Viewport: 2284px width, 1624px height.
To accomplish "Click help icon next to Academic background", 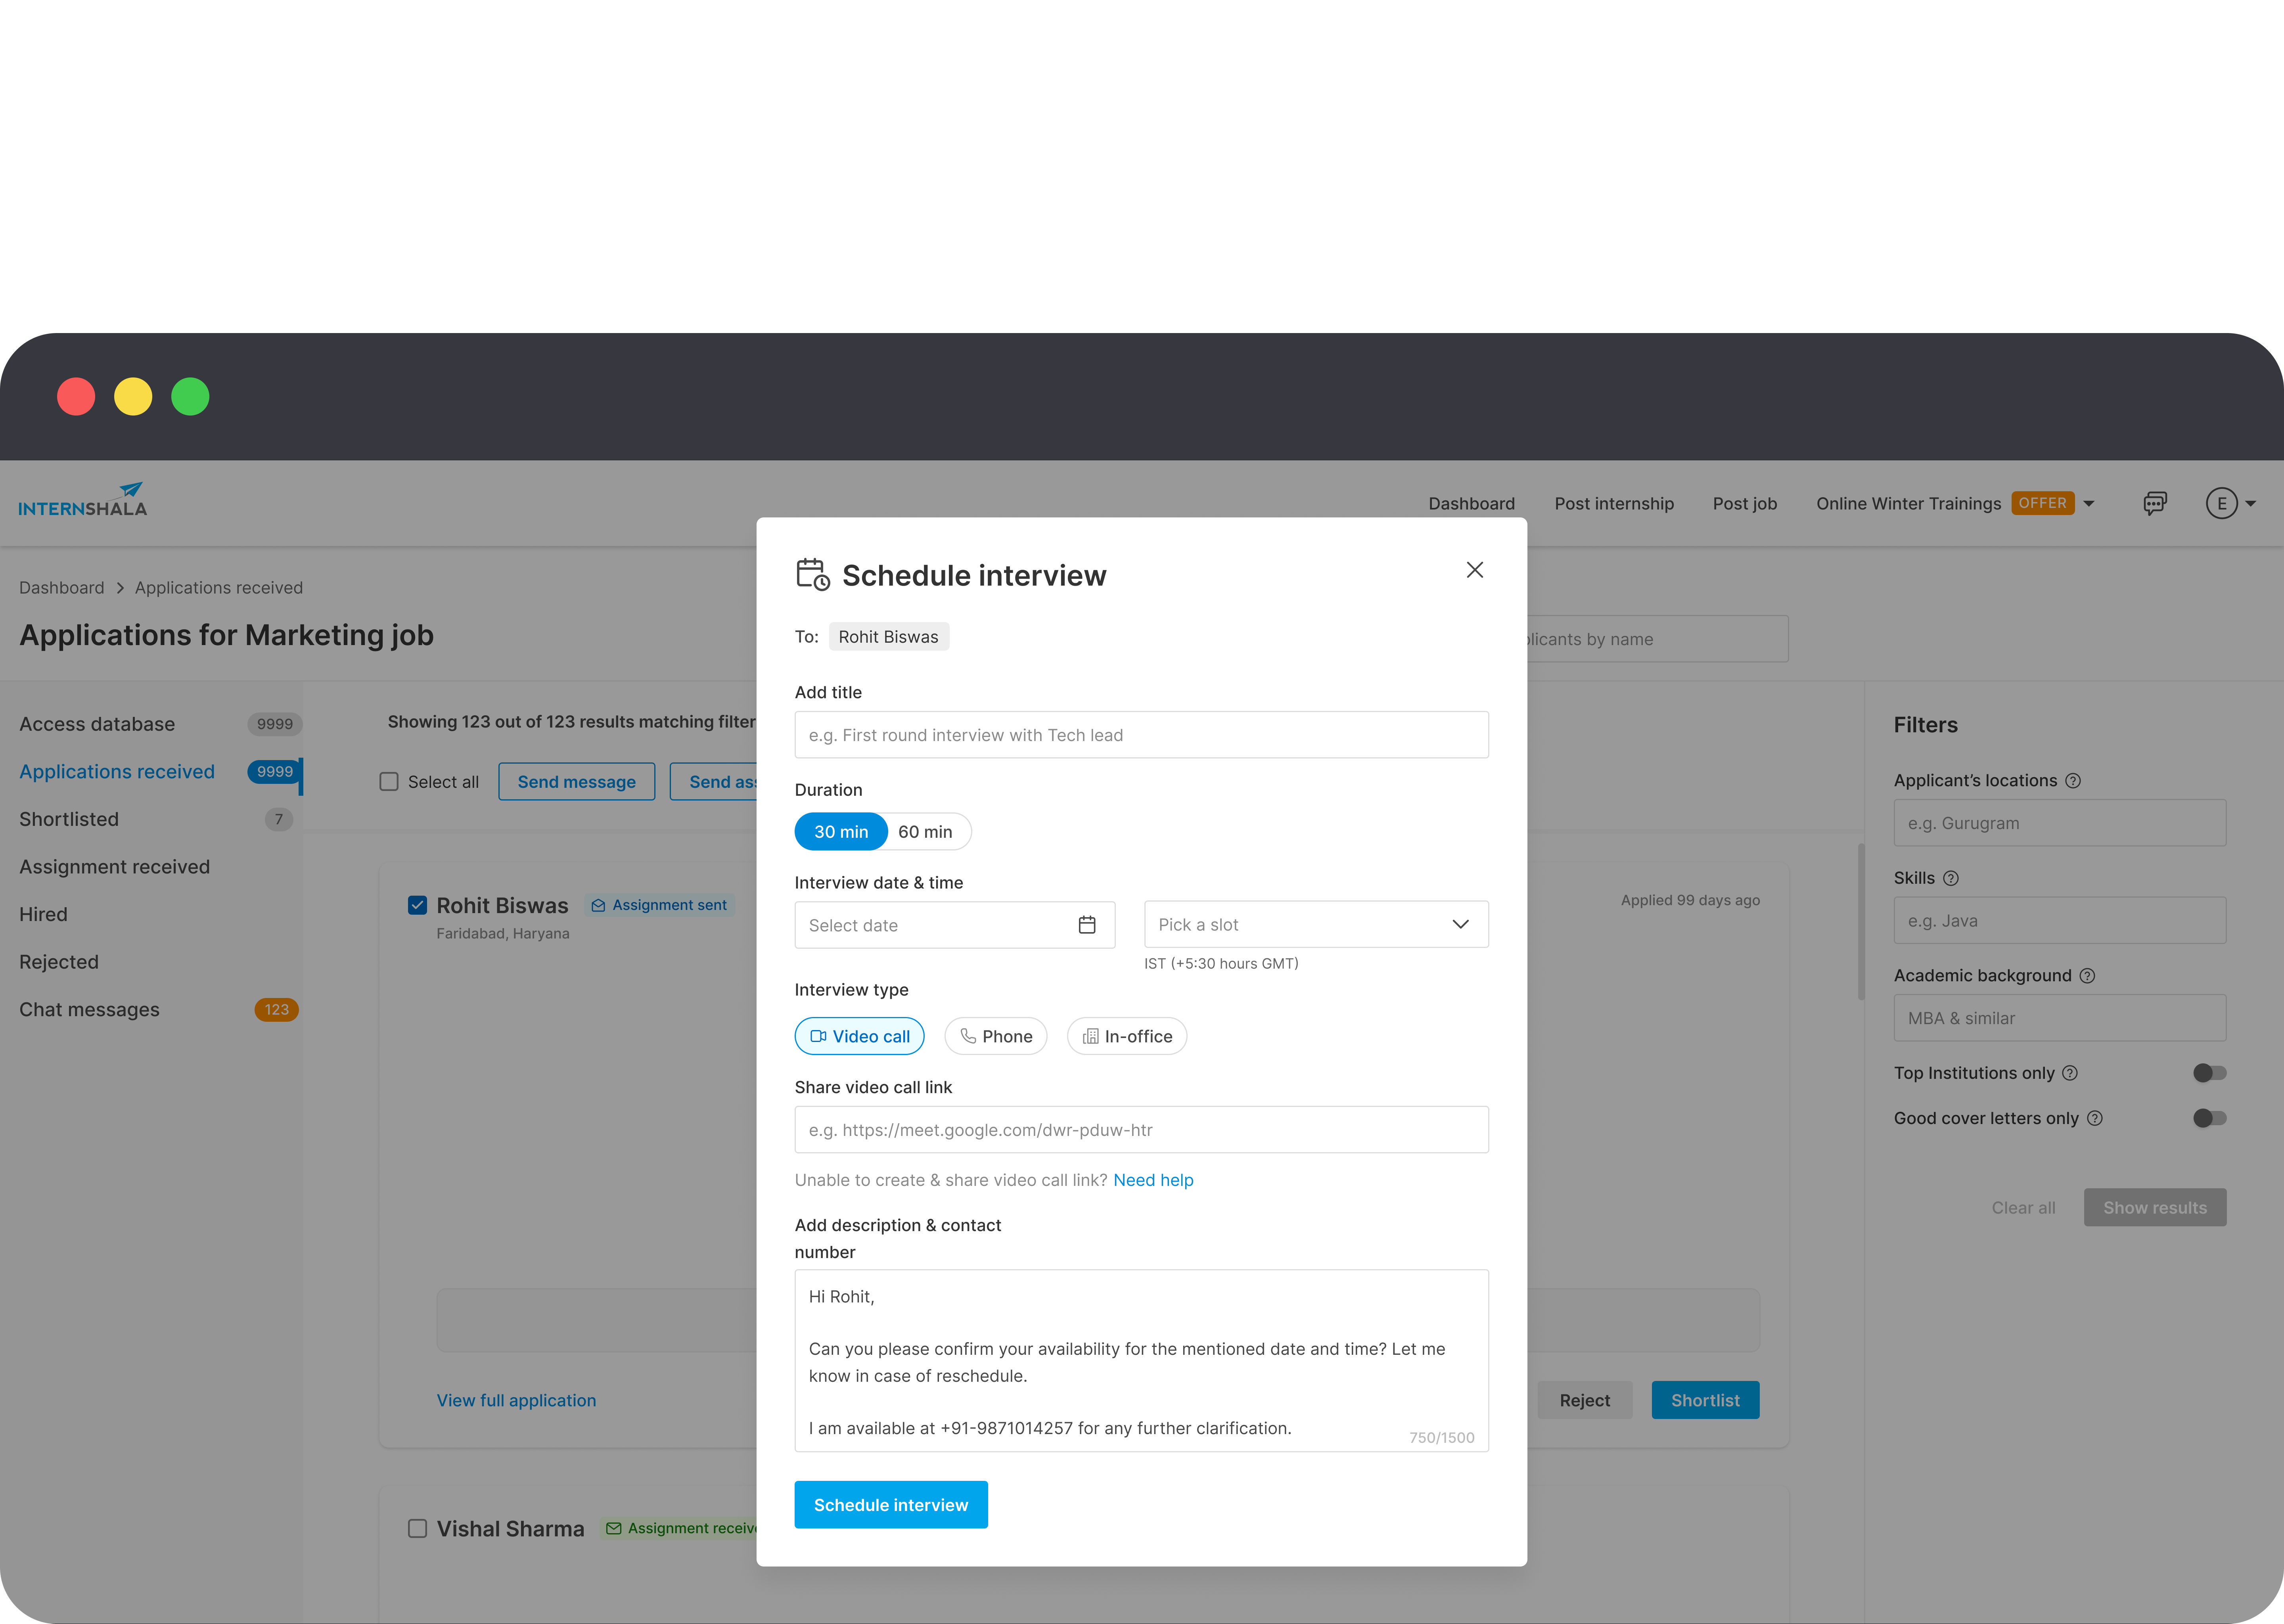I will 2087,976.
